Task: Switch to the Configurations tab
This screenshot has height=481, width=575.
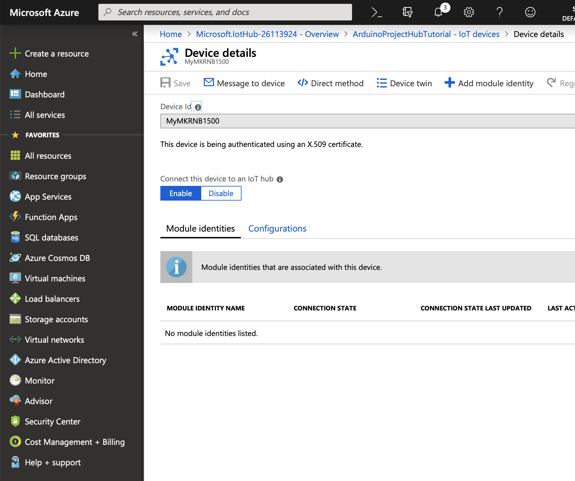Action: point(277,228)
